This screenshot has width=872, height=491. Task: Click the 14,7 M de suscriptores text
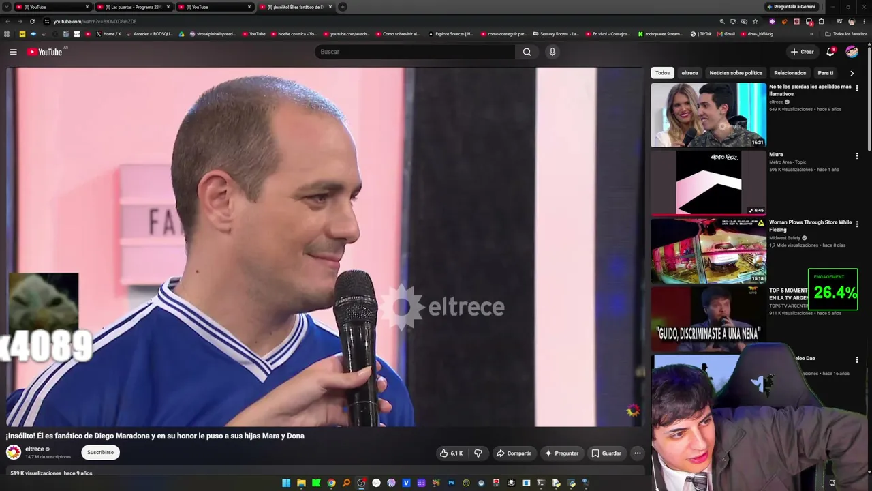click(48, 457)
